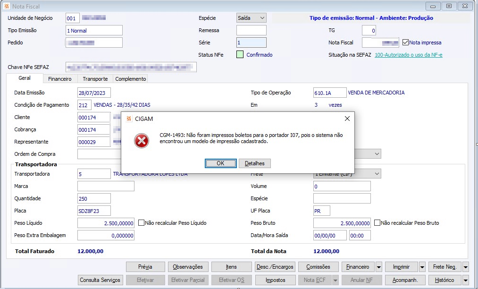Image resolution: width=478 pixels, height=289 pixels.
Task: Click OK in the CIGAM dialog
Action: (220, 163)
